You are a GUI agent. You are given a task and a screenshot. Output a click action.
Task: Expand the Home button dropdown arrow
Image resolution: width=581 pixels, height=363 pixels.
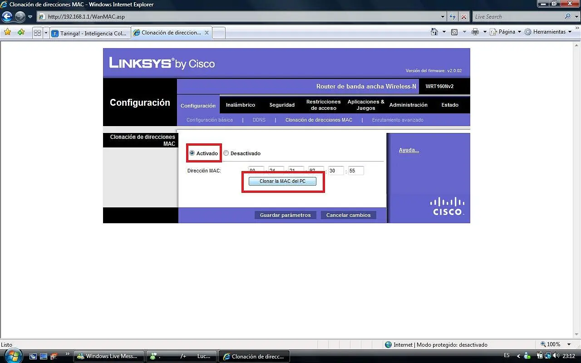pos(444,32)
